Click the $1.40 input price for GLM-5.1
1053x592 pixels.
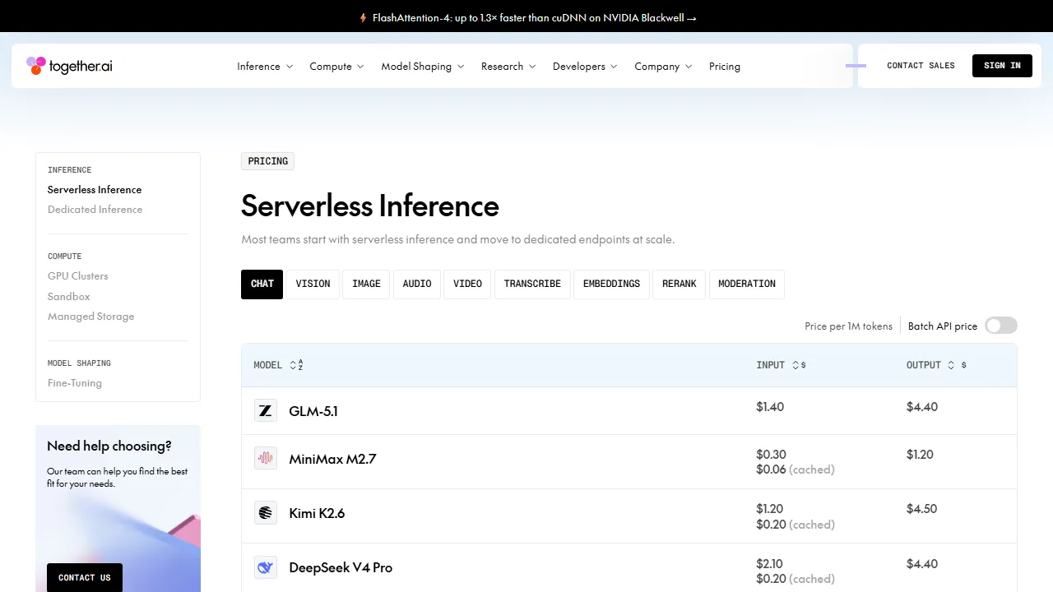770,407
